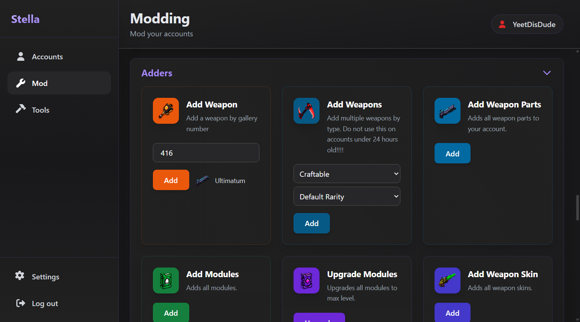Click the Add Weapons scythe icon
This screenshot has width=580, height=322.
click(x=306, y=111)
